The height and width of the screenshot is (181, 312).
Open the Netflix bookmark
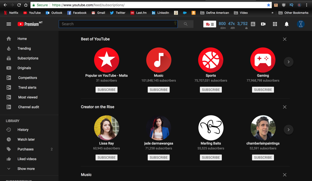coord(11,13)
